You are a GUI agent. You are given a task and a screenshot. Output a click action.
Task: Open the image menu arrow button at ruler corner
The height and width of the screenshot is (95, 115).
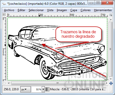pos(4,15)
